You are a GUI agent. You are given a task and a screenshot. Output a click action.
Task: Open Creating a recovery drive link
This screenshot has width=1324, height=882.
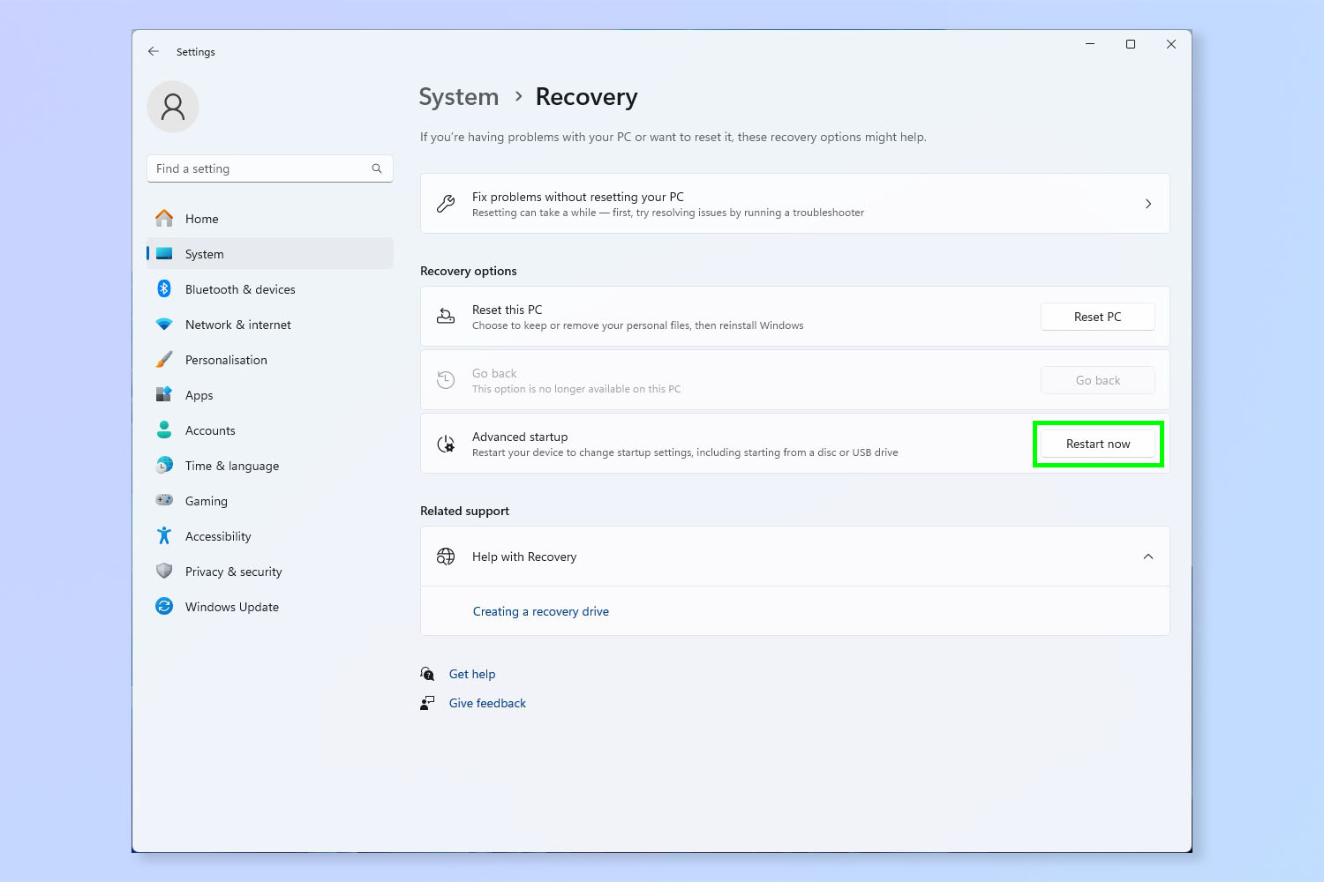[541, 611]
